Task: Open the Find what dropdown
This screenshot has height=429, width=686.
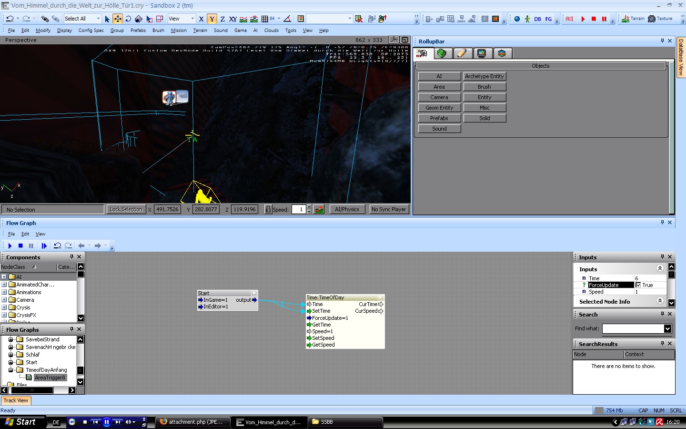Action: click(667, 328)
